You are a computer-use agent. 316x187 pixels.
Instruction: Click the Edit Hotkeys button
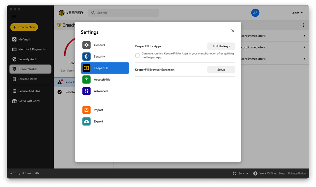coord(221,46)
